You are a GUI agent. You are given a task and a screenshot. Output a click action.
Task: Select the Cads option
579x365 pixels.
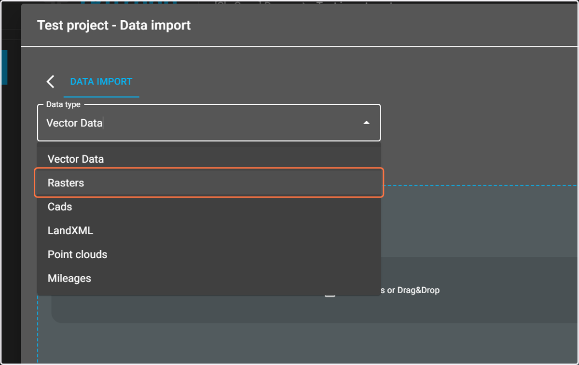click(209, 207)
